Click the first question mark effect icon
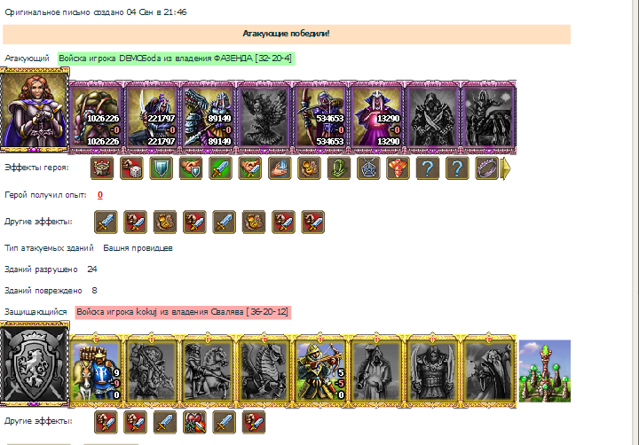The image size is (639, 445). click(428, 168)
